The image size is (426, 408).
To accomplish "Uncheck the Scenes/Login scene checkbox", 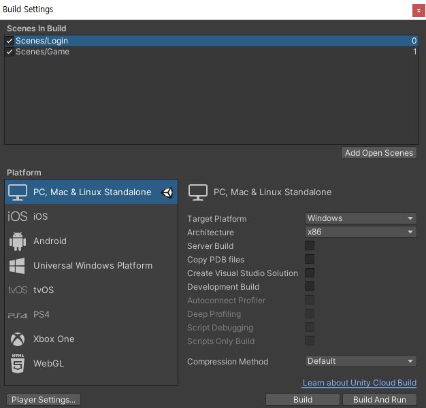I will 10,41.
